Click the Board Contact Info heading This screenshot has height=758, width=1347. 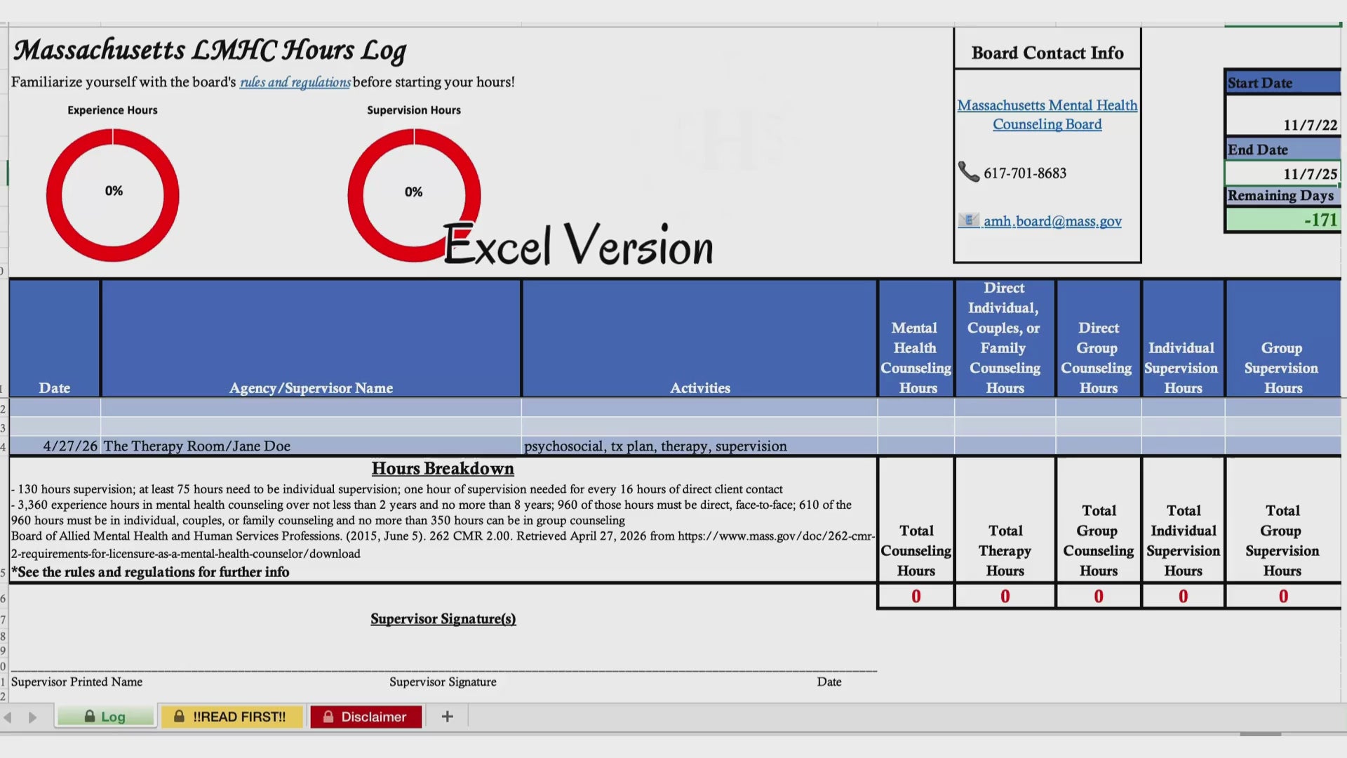pyautogui.click(x=1047, y=53)
